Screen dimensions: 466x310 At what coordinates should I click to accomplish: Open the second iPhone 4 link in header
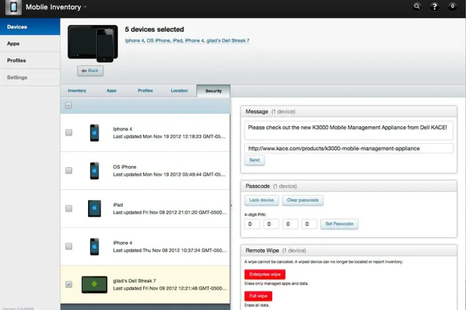pyautogui.click(x=194, y=41)
